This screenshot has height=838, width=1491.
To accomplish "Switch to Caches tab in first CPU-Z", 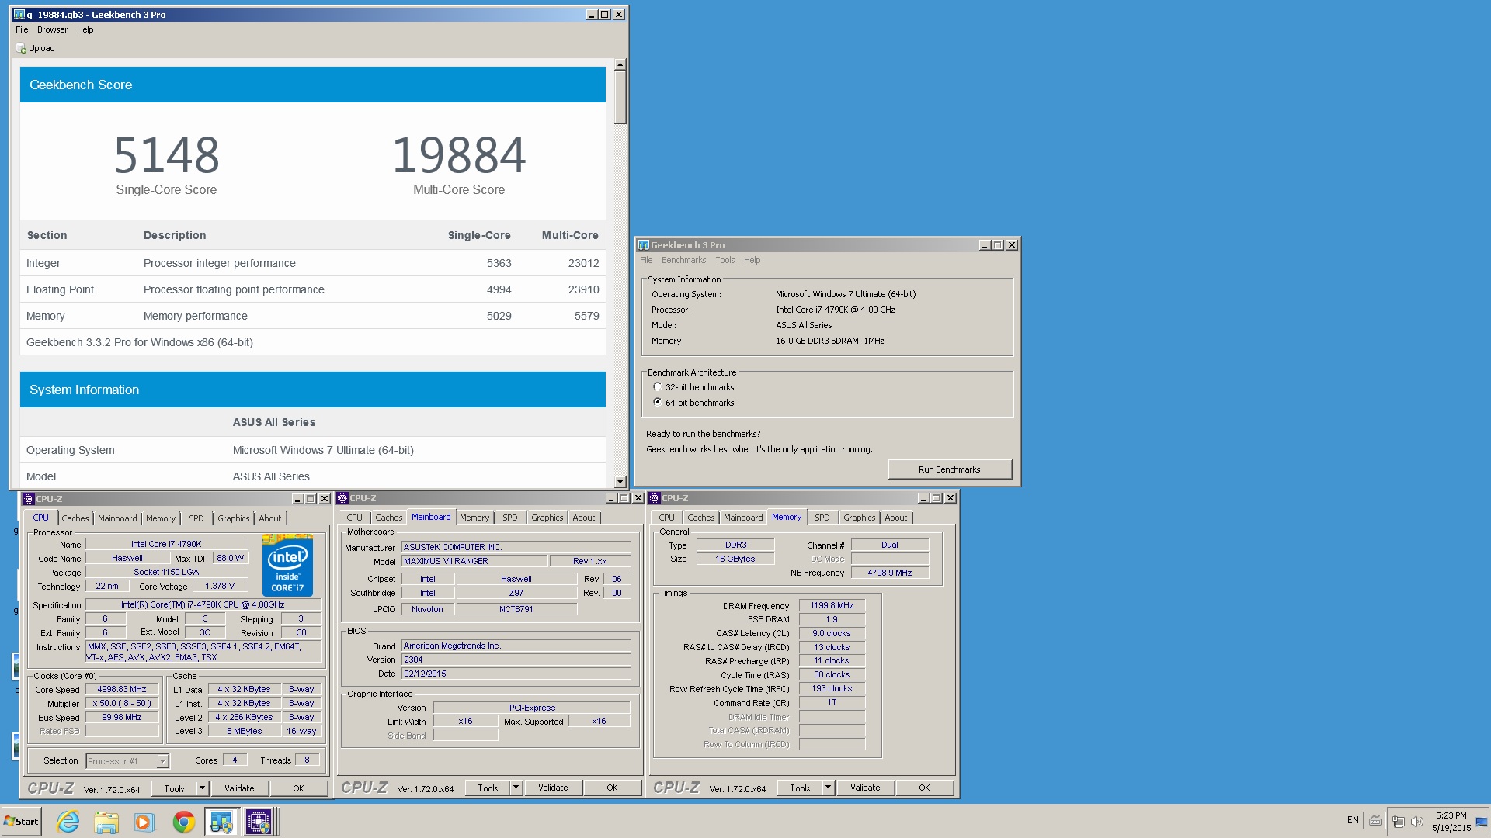I will (75, 518).
